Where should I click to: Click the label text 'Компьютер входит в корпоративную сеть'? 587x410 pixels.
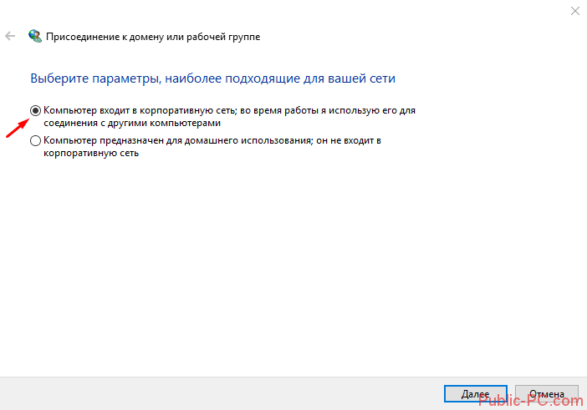pos(140,110)
